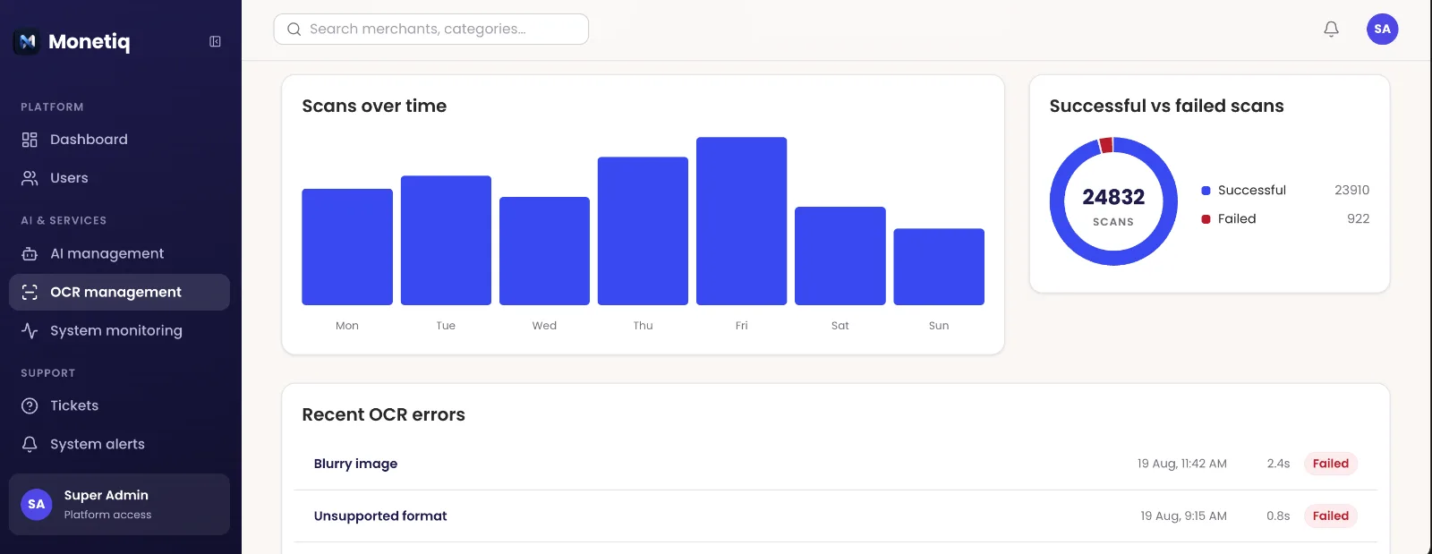
Task: Click the 922 failed count
Action: coord(1358,219)
